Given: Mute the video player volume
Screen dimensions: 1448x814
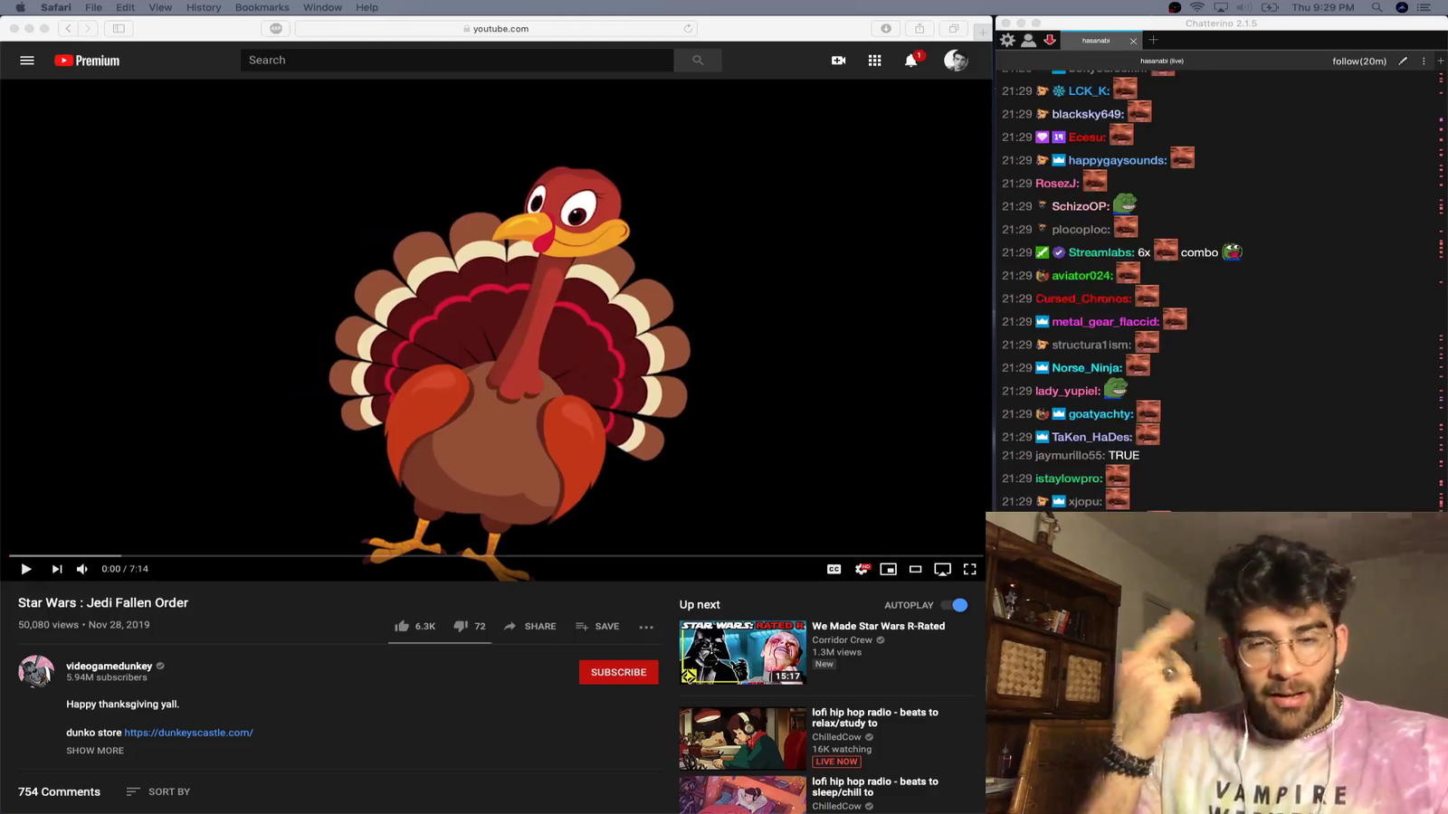Looking at the screenshot, I should [82, 569].
